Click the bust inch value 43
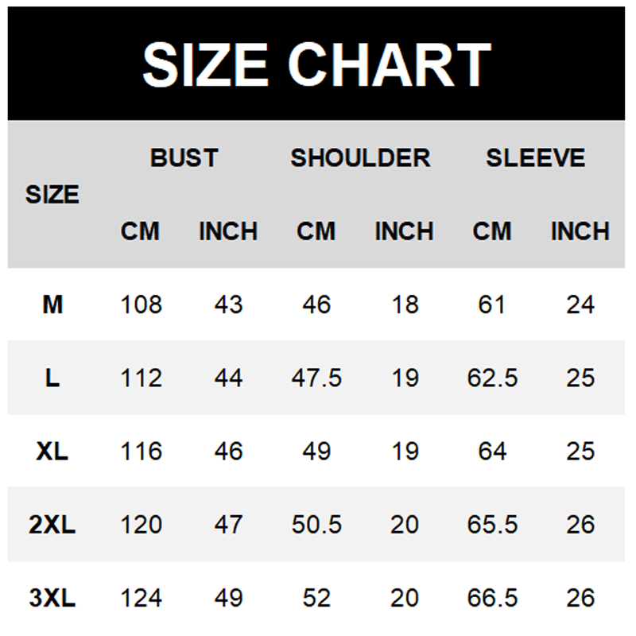The image size is (636, 636). (228, 304)
